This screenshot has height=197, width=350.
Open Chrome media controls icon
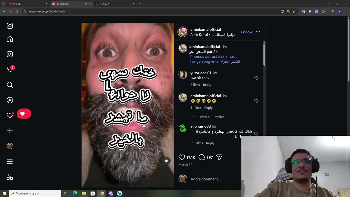coord(333,11)
